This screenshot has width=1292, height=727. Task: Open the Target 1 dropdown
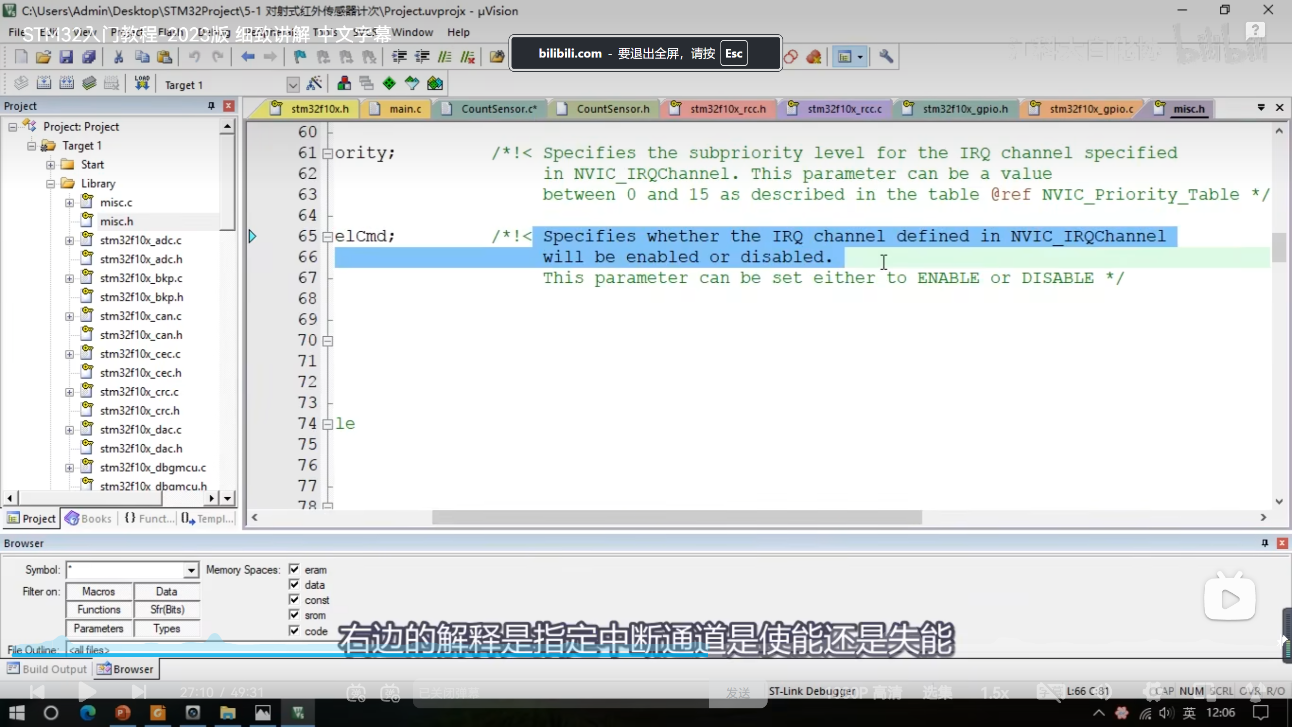pos(293,84)
